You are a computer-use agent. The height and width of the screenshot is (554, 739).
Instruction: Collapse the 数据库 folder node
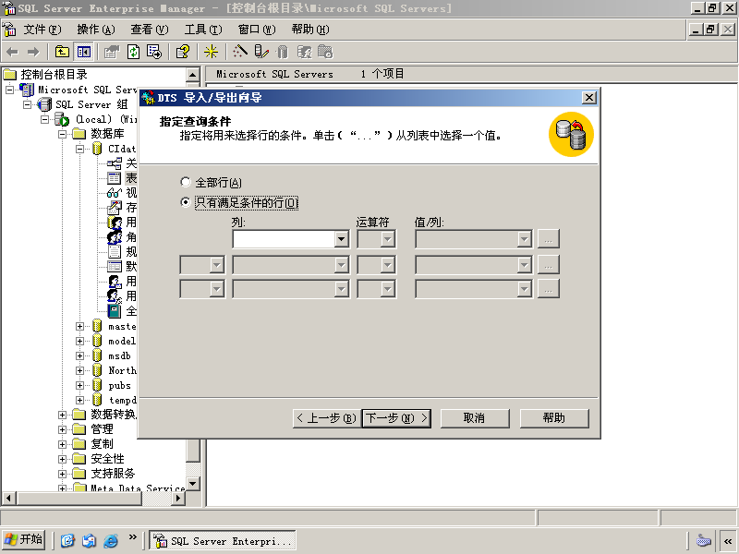pos(62,134)
